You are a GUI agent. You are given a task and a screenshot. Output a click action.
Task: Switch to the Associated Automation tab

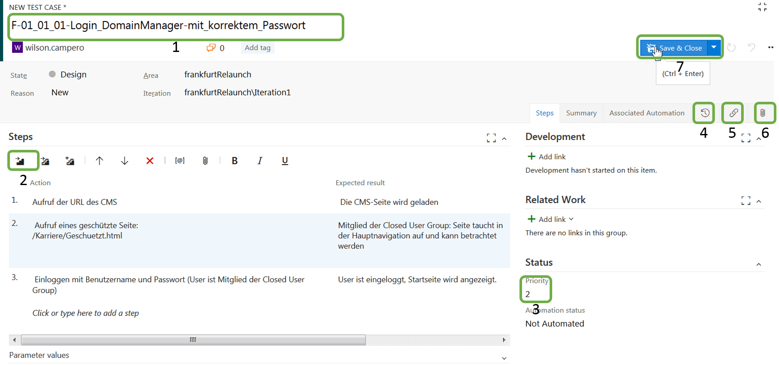[646, 113]
